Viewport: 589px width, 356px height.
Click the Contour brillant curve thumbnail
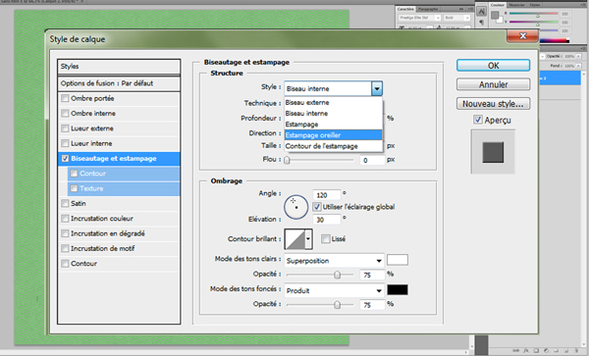294,239
